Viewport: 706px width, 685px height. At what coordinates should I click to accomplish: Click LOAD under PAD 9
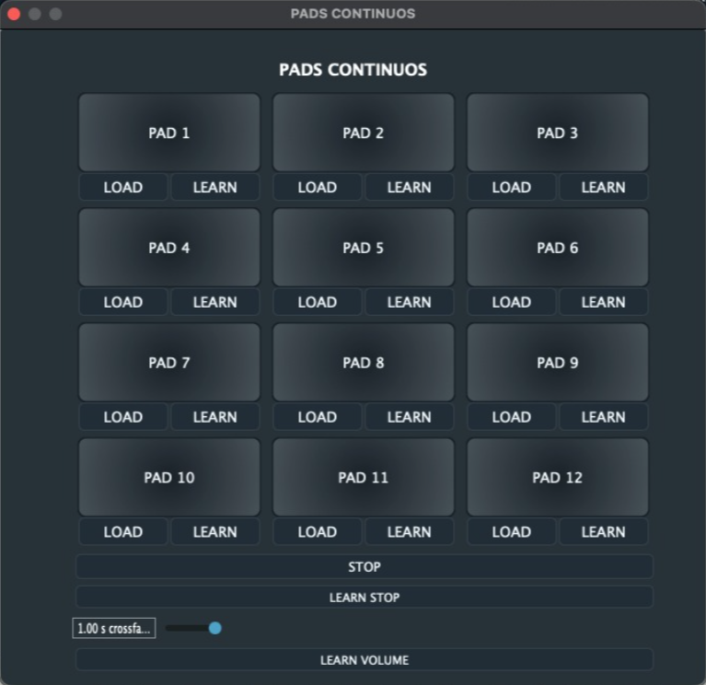(512, 416)
